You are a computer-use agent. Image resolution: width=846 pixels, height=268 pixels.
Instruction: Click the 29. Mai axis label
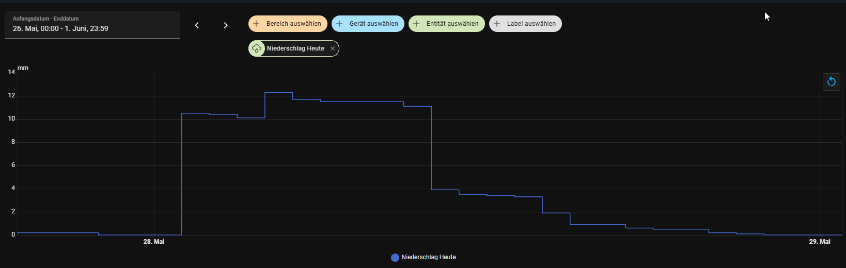click(x=820, y=242)
